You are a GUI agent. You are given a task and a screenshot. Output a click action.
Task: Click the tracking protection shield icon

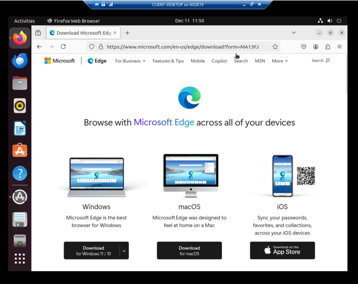point(91,47)
